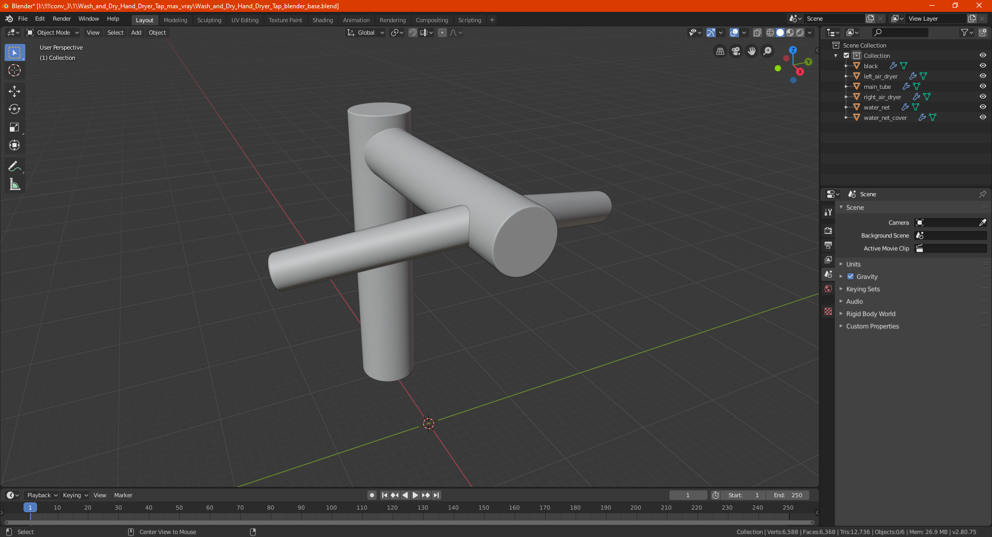Image resolution: width=992 pixels, height=537 pixels.
Task: Click the Blender logo menu
Action: pyautogui.click(x=9, y=19)
